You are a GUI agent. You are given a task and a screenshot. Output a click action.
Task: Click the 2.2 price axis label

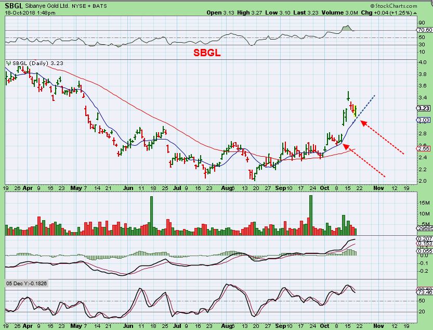coord(422,169)
